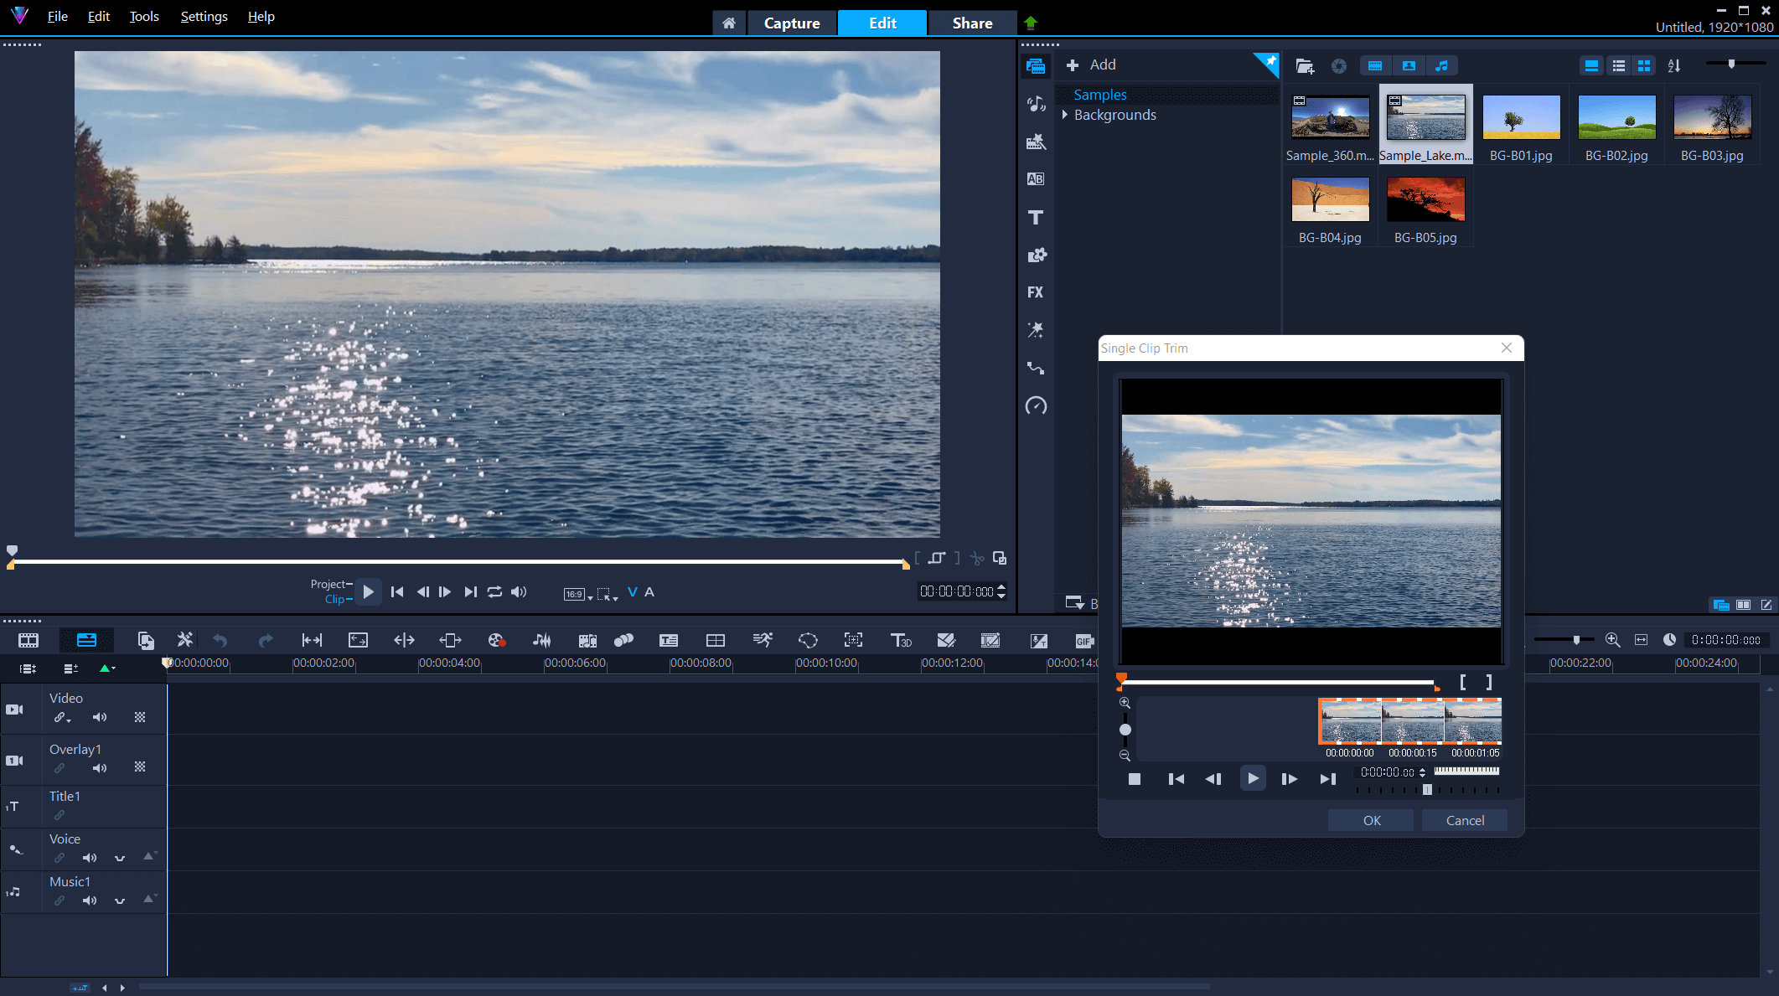The height and width of the screenshot is (996, 1779).
Task: Open the Settings menu
Action: [203, 16]
